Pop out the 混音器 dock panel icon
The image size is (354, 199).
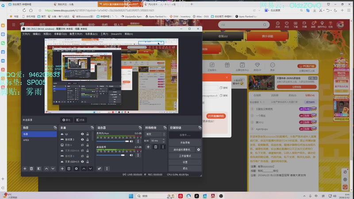[140, 128]
